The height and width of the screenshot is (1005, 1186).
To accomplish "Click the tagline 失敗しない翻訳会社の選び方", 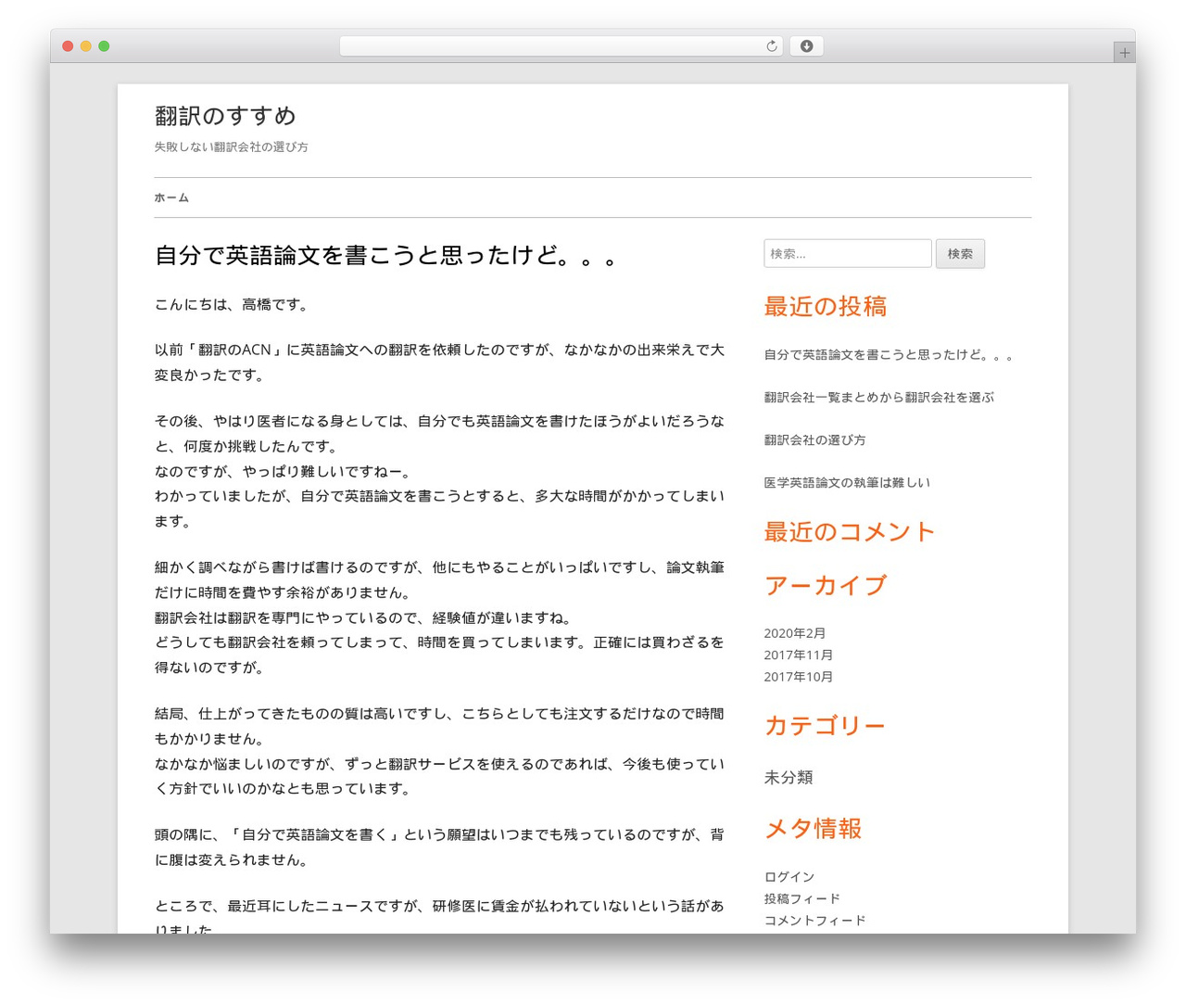I will point(231,146).
